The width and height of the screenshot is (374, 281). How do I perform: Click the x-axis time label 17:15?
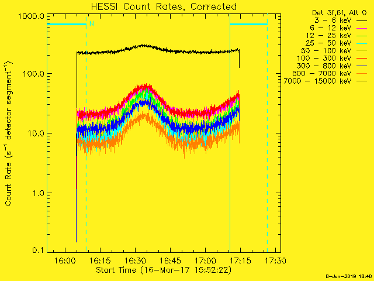point(240,260)
